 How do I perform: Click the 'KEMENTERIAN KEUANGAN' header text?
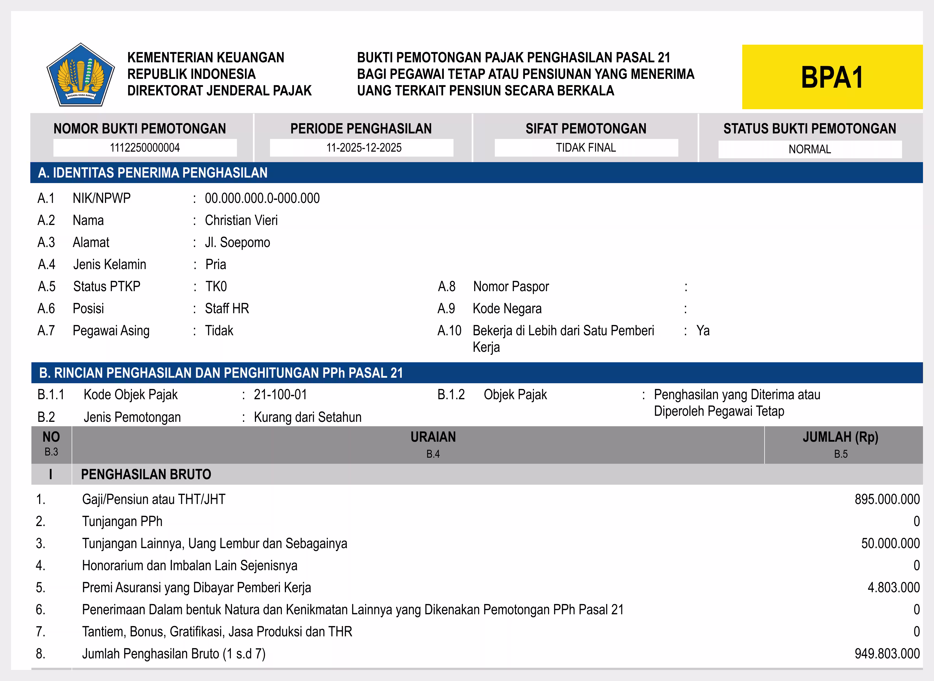206,57
